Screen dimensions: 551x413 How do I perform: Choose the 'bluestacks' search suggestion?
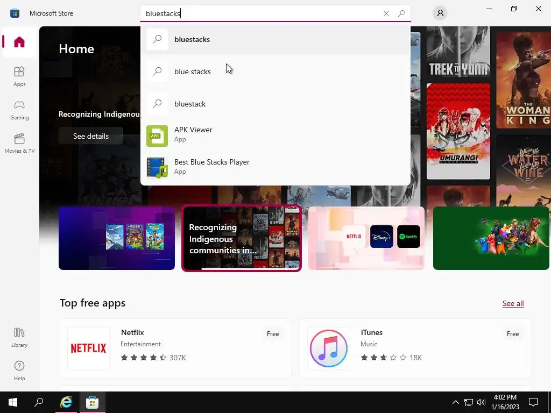click(275, 39)
